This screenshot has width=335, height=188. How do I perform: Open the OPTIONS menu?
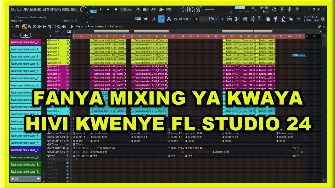(55, 9)
